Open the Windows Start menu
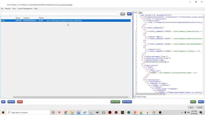 click(x=3, y=112)
